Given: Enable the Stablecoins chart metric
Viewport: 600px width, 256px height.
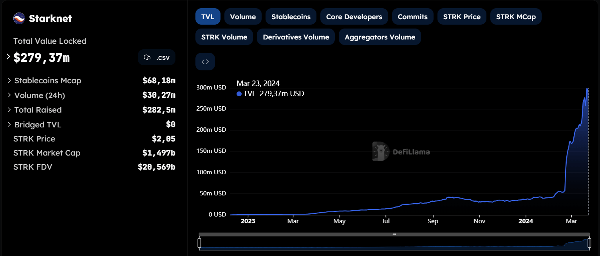Looking at the screenshot, I should 291,17.
